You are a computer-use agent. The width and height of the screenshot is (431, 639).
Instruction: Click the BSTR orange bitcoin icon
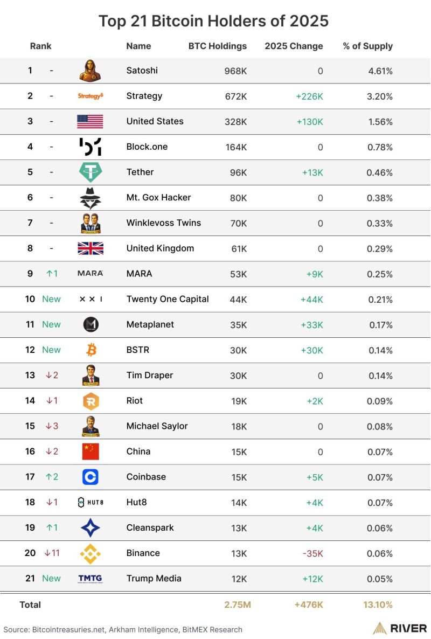point(91,350)
